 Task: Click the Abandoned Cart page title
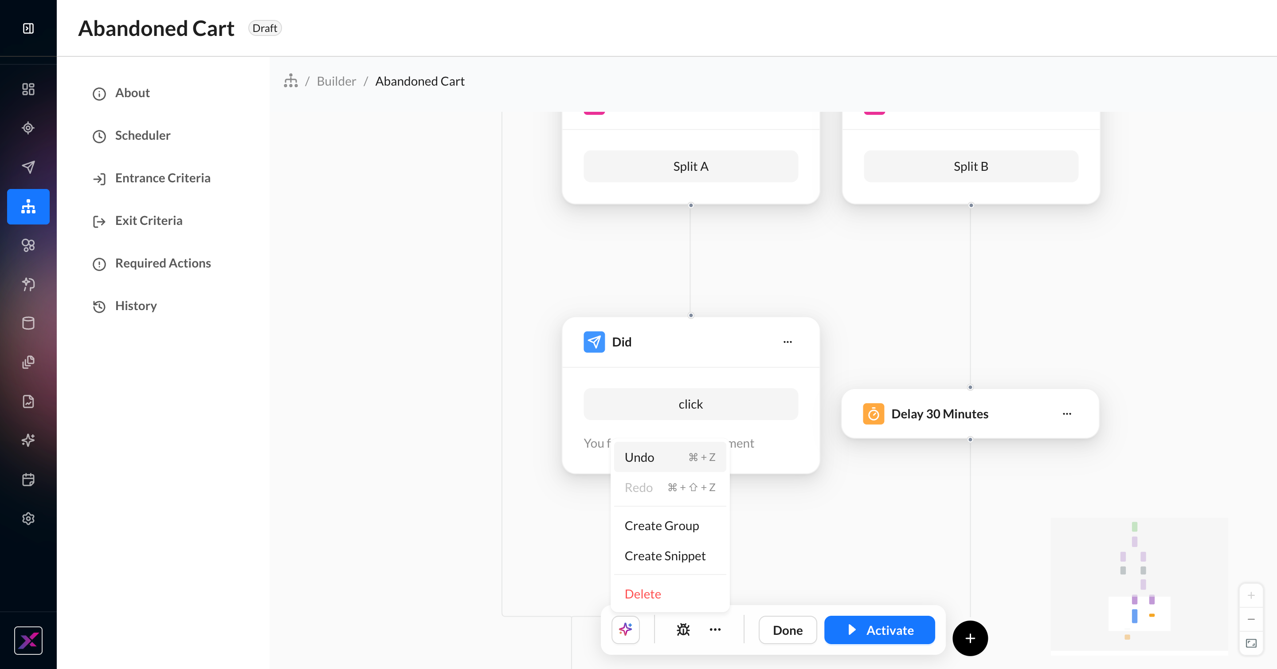pos(156,28)
